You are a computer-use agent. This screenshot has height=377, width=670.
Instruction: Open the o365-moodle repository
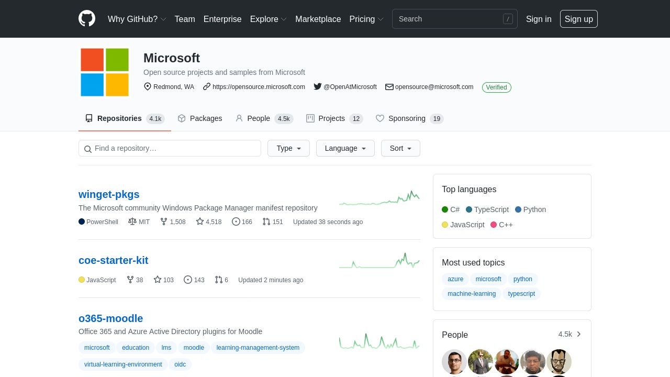[x=110, y=318]
